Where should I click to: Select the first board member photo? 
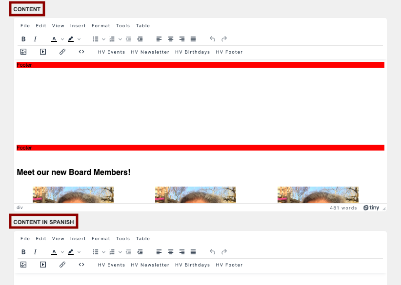point(73,195)
